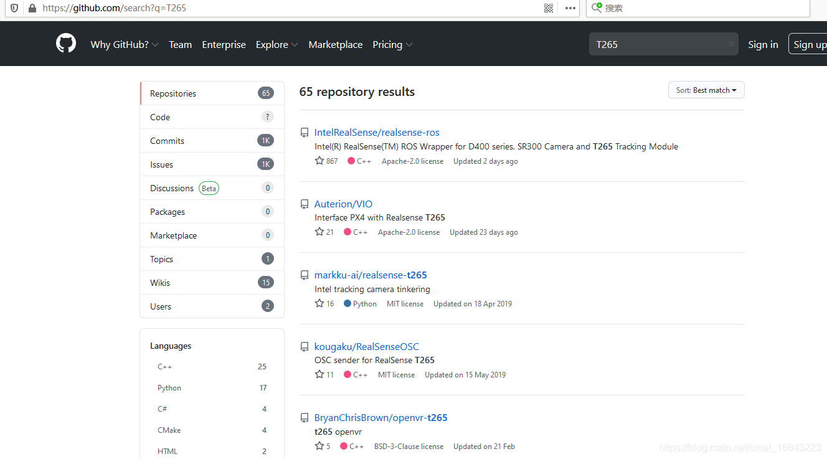Select the Repositories filter
Viewport: 827px width, 459px height.
212,93
